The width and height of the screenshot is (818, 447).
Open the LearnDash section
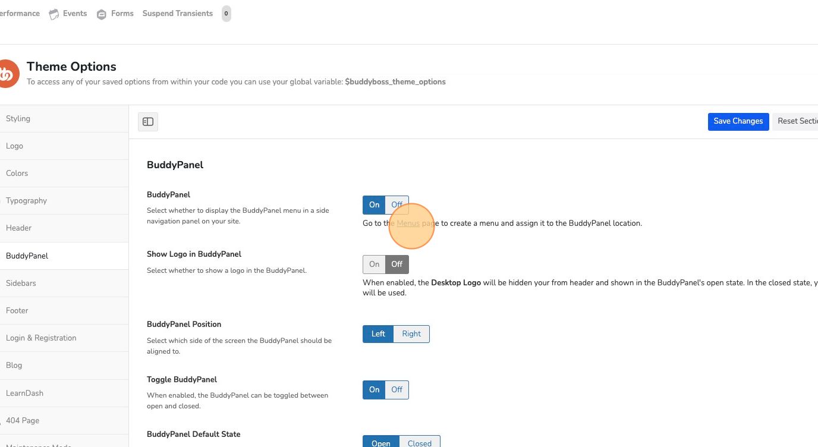pos(64,393)
